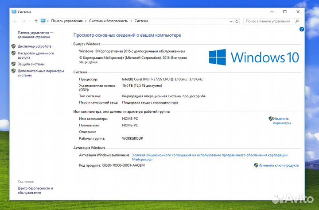
Task: Go up one level with up arrow
Action: click(36, 21)
